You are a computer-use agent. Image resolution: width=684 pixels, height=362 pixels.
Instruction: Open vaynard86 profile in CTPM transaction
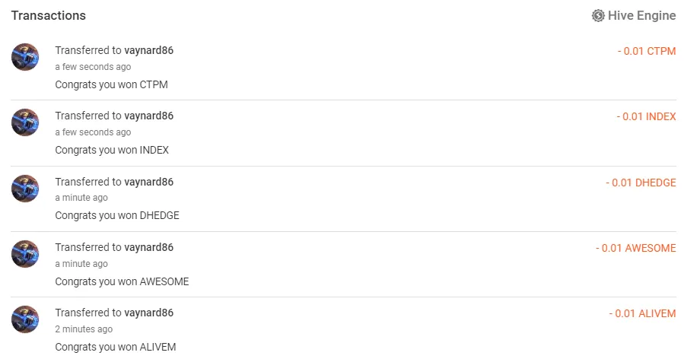click(x=148, y=51)
